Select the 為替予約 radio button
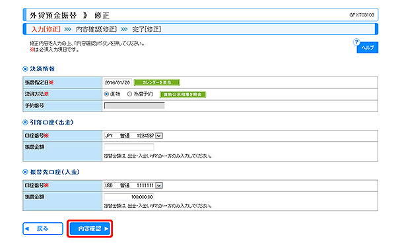The height and width of the screenshot is (244, 396). tap(129, 94)
